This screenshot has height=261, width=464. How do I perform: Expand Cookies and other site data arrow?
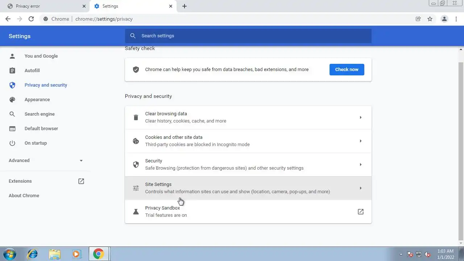[360, 141]
